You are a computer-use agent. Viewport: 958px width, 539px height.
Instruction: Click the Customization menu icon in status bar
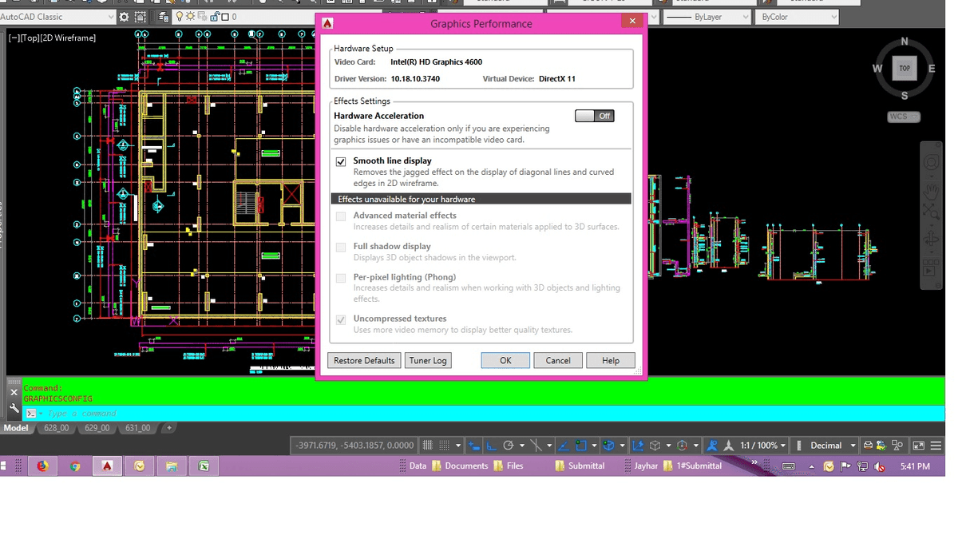point(936,446)
